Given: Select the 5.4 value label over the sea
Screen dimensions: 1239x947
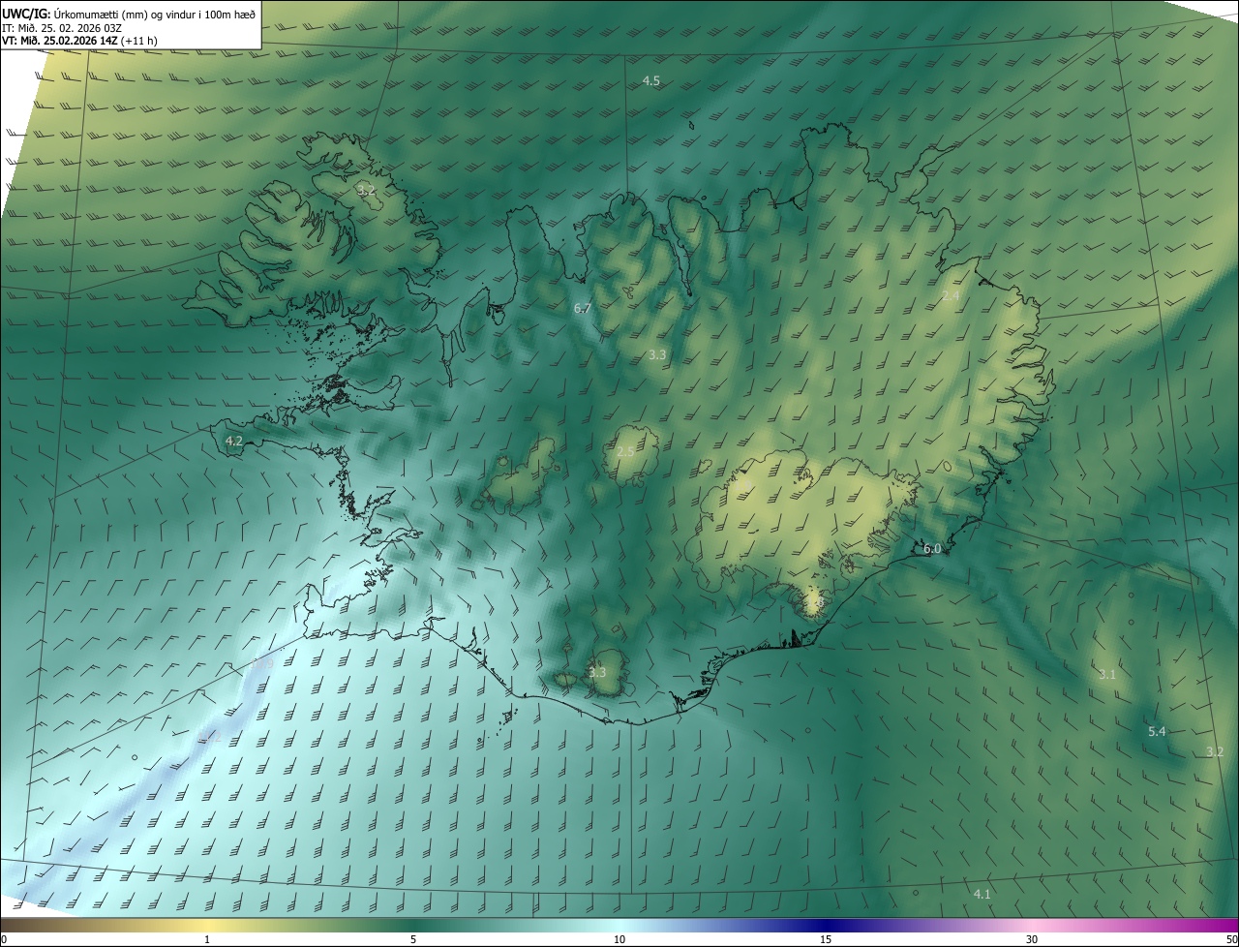Looking at the screenshot, I should coord(1157,732).
